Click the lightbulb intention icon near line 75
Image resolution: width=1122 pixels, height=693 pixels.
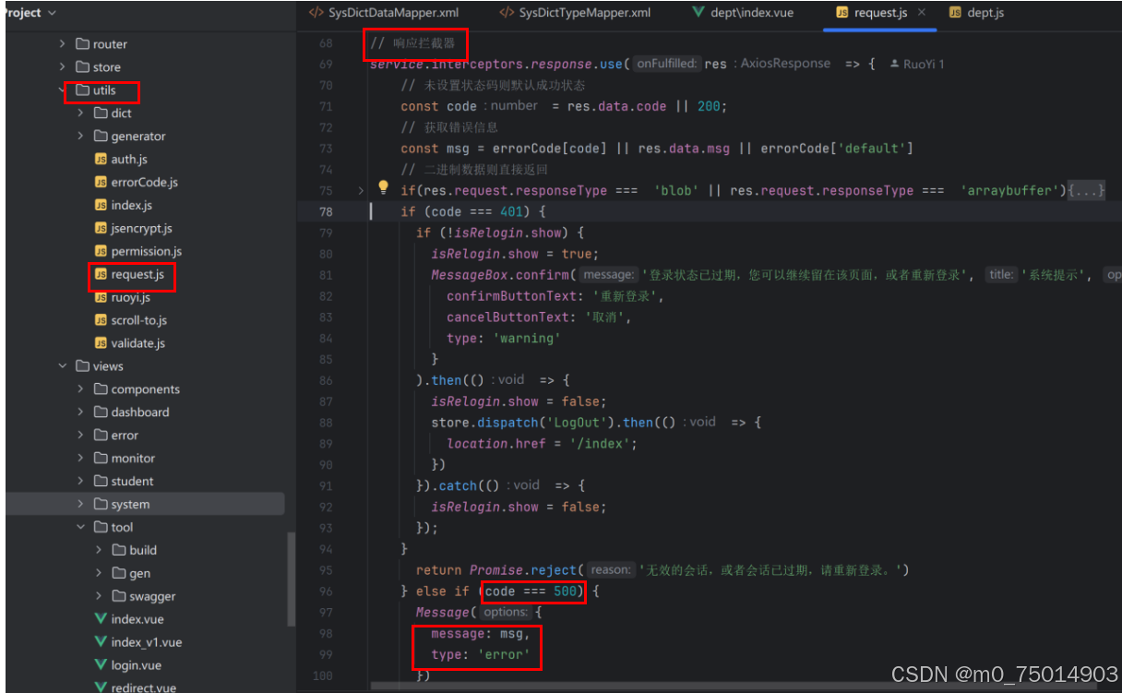click(383, 187)
